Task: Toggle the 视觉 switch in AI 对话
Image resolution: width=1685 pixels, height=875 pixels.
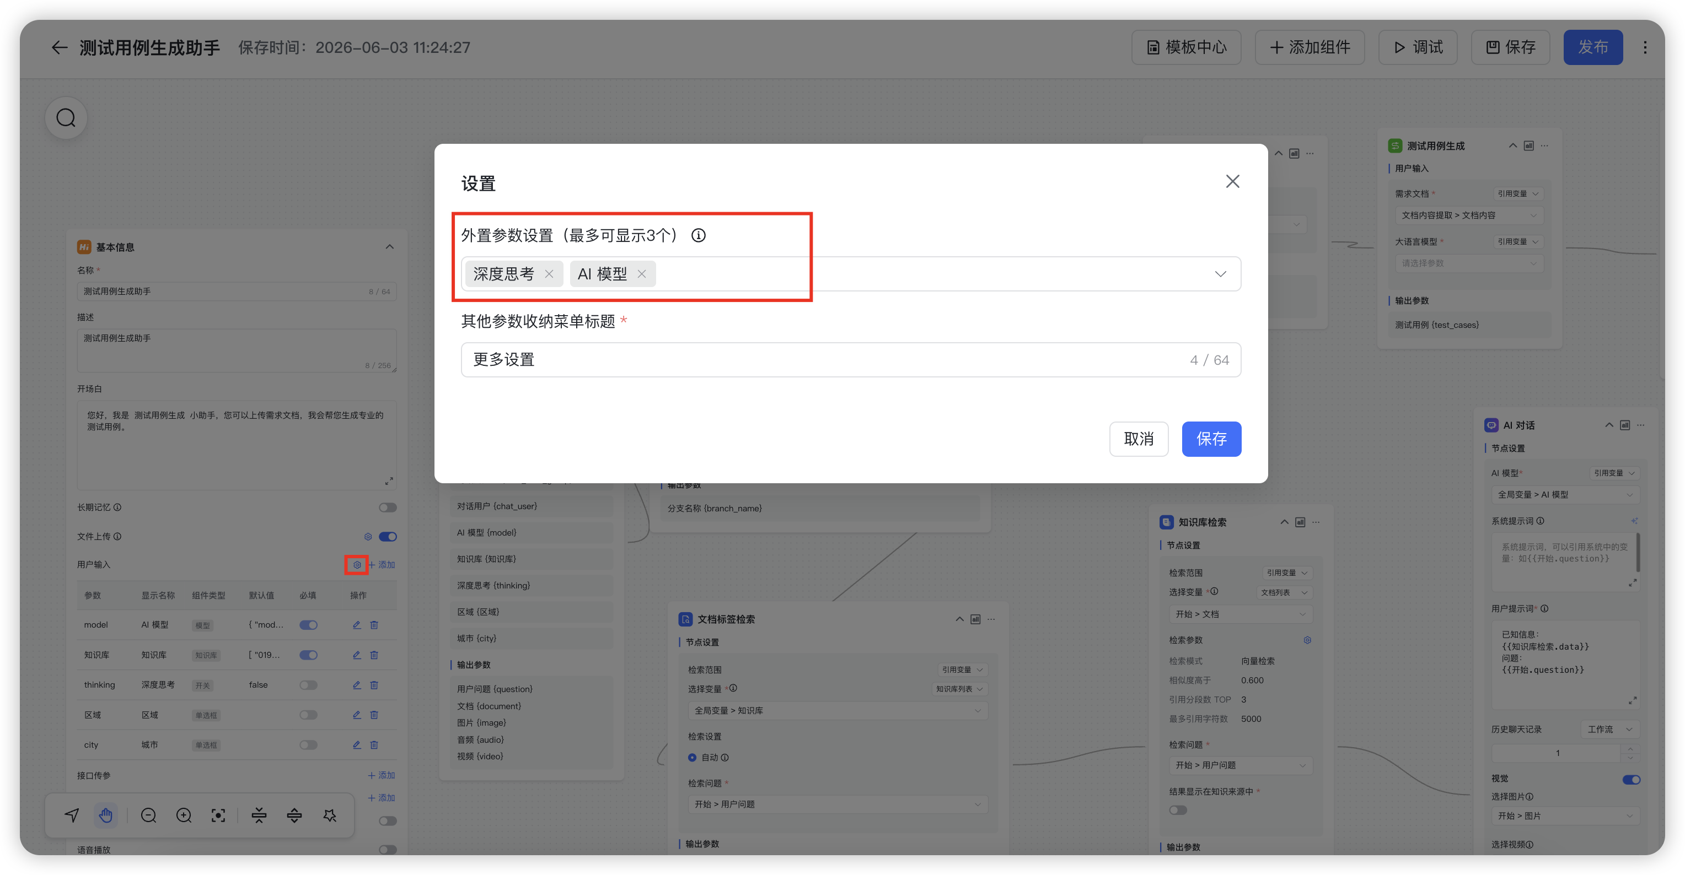Action: (1632, 779)
